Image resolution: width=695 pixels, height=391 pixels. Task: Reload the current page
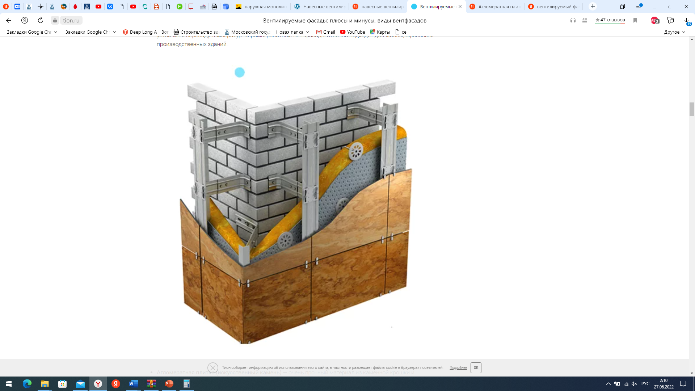pyautogui.click(x=41, y=20)
